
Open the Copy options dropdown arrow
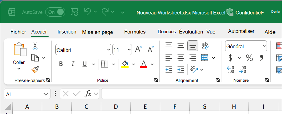(x=44, y=58)
